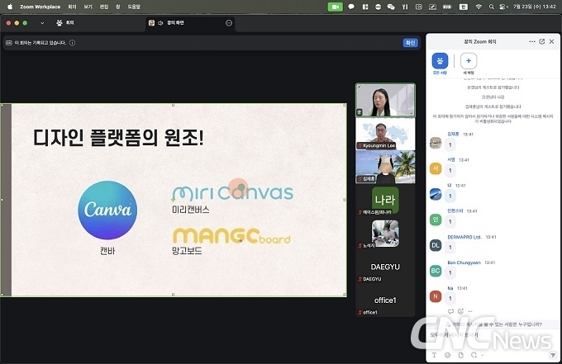562x364 pixels.
Task: Click the DL avatar of DERMAPRO Ltd.
Action: pyautogui.click(x=436, y=245)
